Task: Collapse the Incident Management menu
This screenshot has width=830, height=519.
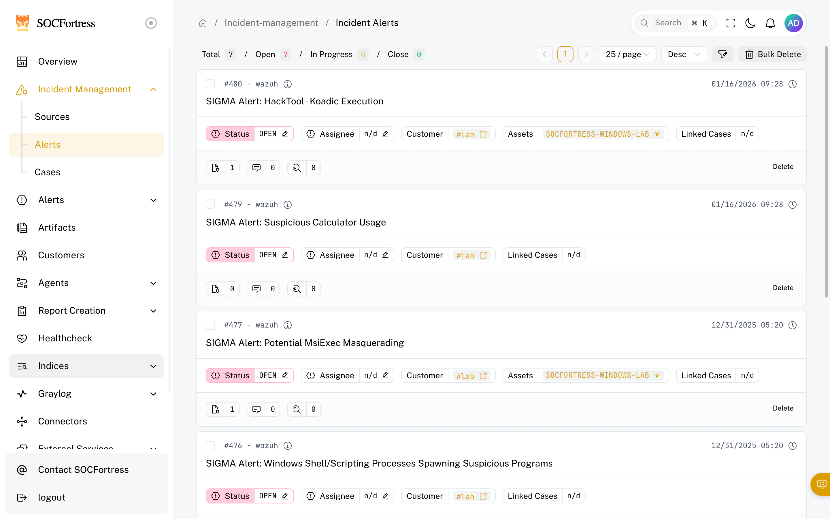Action: coord(86,89)
